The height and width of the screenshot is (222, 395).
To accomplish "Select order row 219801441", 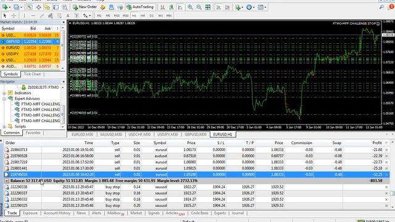I will click(x=196, y=168).
